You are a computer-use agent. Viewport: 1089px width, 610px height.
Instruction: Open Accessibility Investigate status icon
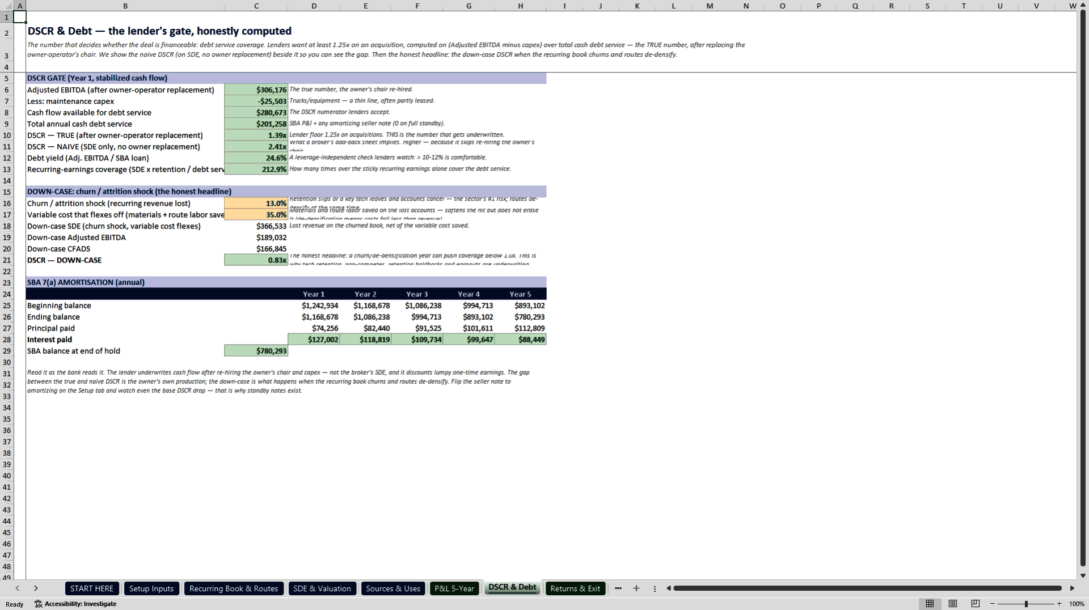pos(75,604)
